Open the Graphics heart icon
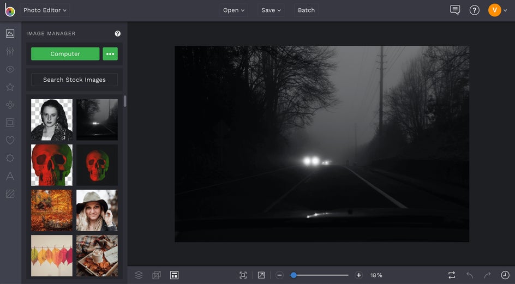The image size is (515, 284). point(10,140)
